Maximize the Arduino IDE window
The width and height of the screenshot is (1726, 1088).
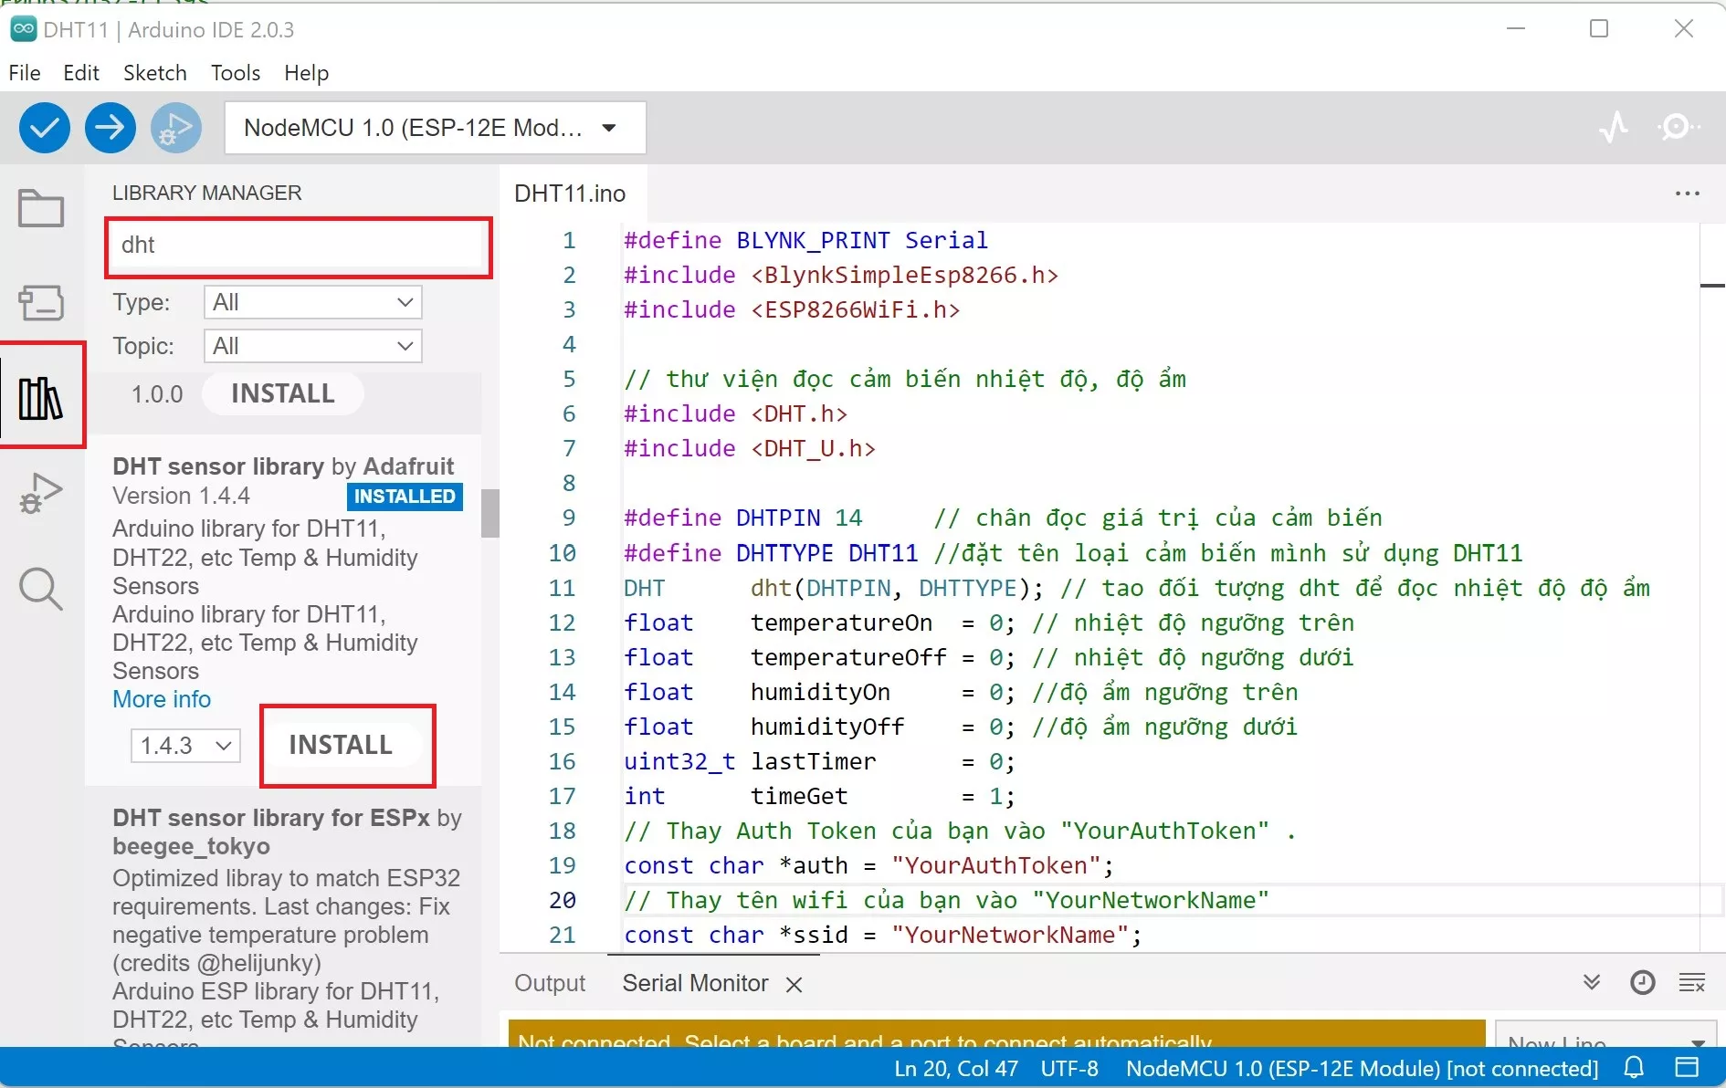(1599, 28)
